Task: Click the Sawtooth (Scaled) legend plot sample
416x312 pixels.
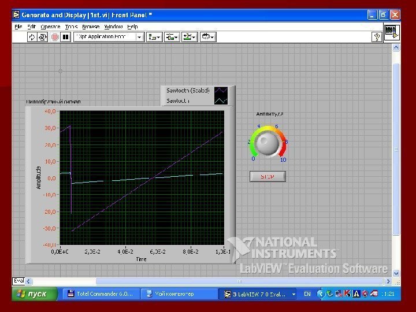Action: pyautogui.click(x=221, y=91)
